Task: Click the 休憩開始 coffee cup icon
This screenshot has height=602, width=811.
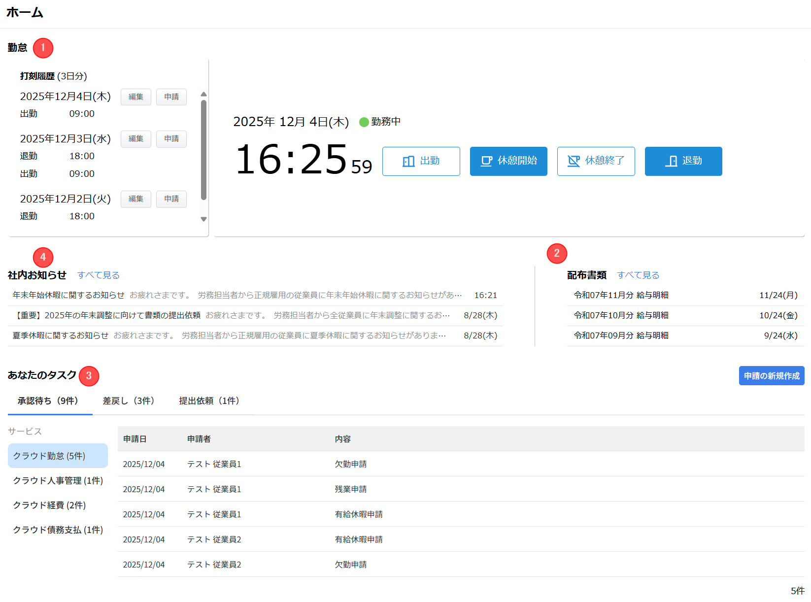Action: pos(486,161)
